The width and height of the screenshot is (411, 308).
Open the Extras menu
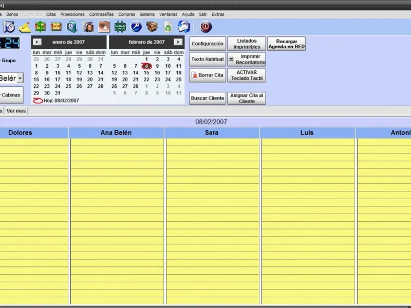[x=218, y=14]
